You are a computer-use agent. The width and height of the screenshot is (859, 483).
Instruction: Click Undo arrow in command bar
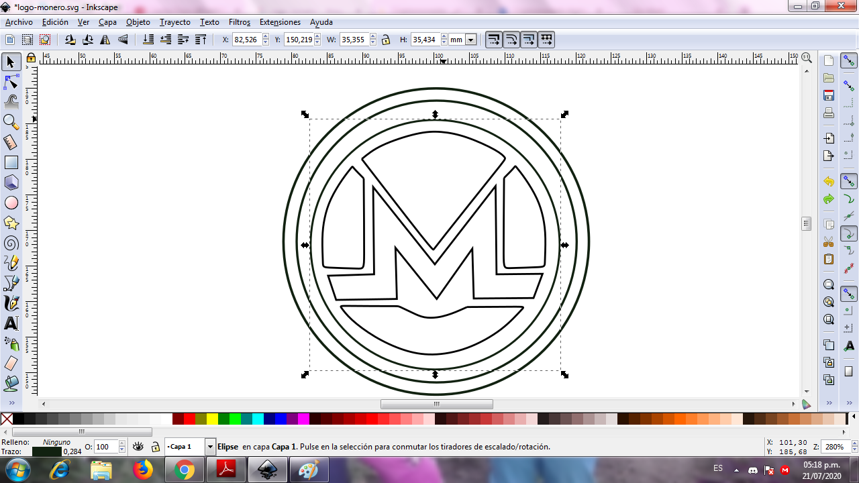[x=829, y=182]
